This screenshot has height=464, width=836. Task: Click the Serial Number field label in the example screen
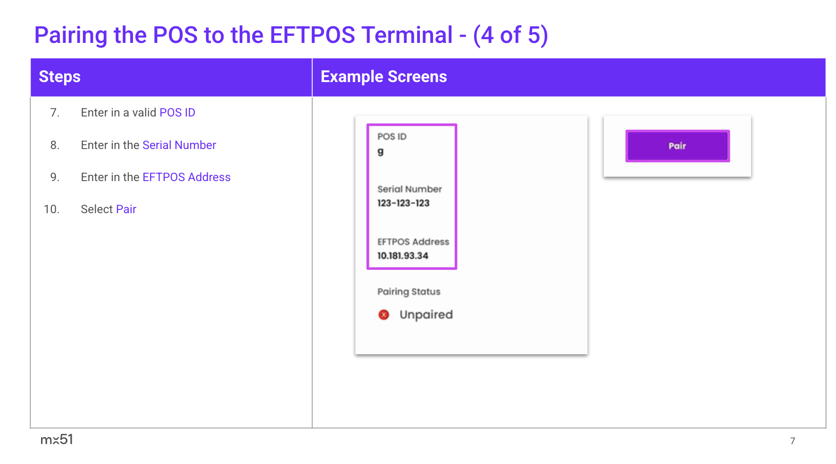pyautogui.click(x=410, y=189)
